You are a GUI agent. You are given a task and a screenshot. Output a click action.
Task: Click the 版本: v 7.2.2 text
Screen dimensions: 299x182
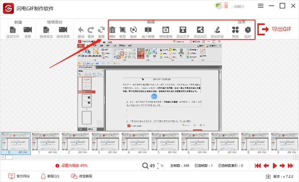(x=283, y=176)
